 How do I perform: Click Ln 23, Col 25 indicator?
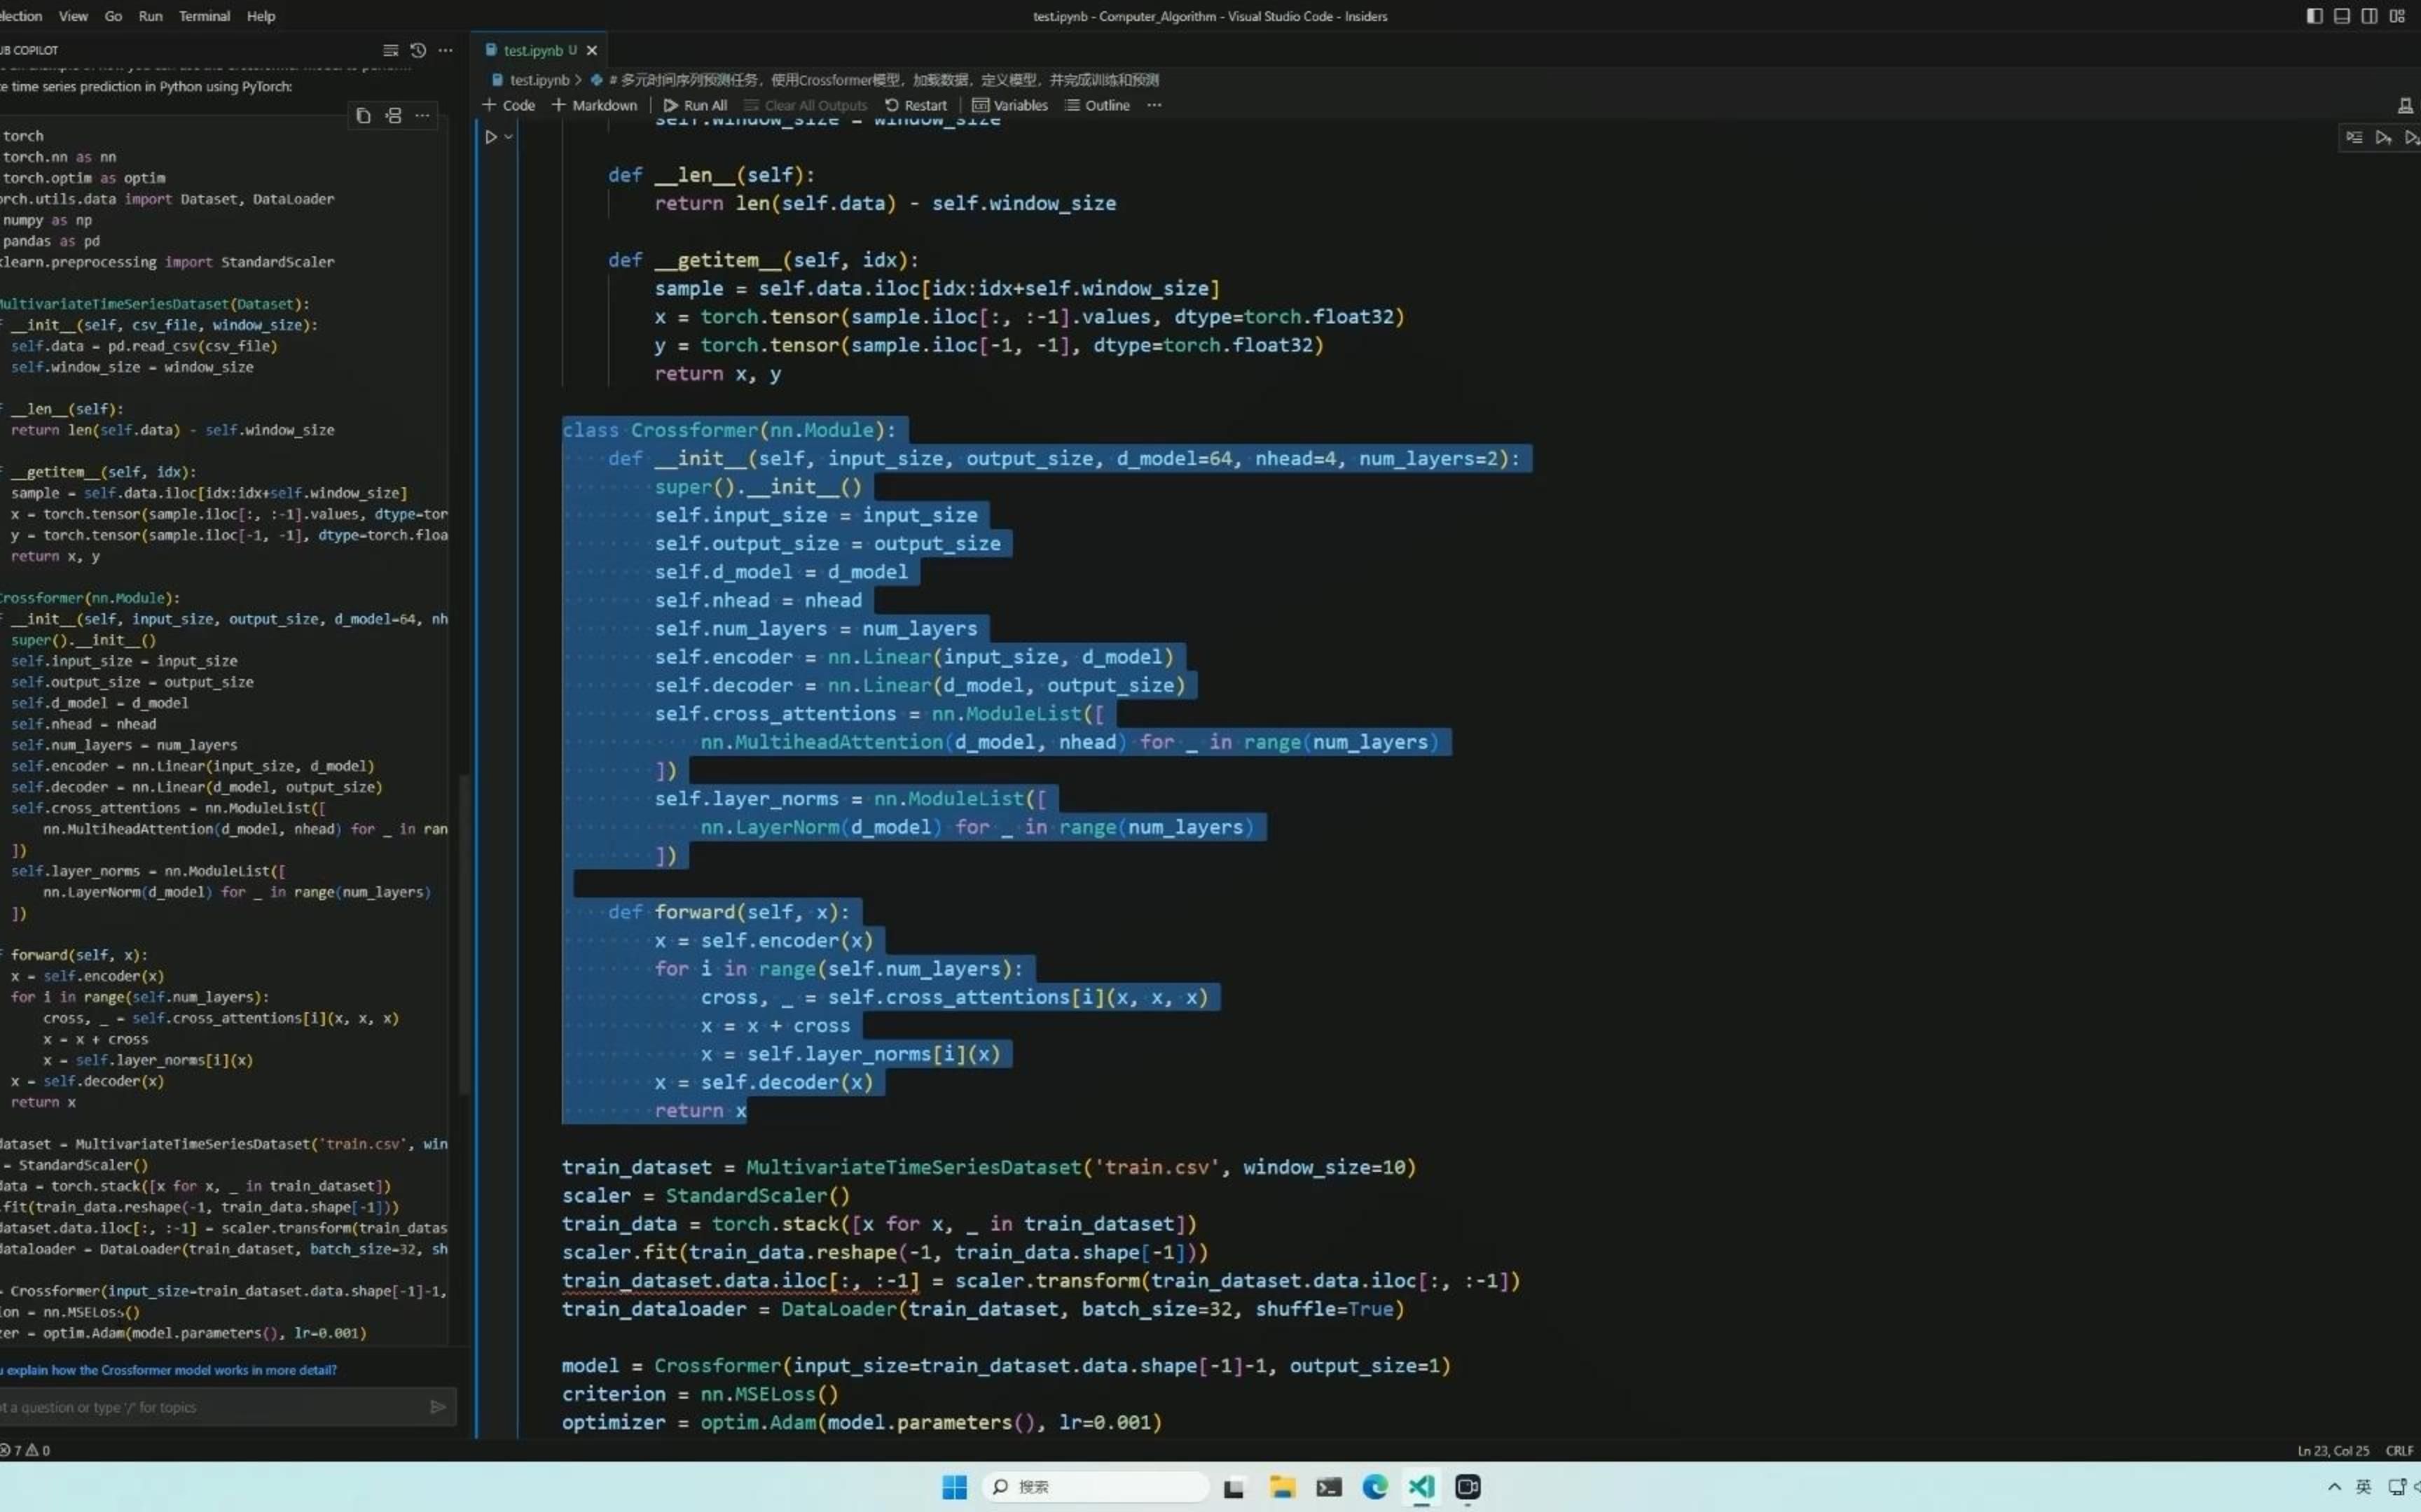pos(2333,1450)
